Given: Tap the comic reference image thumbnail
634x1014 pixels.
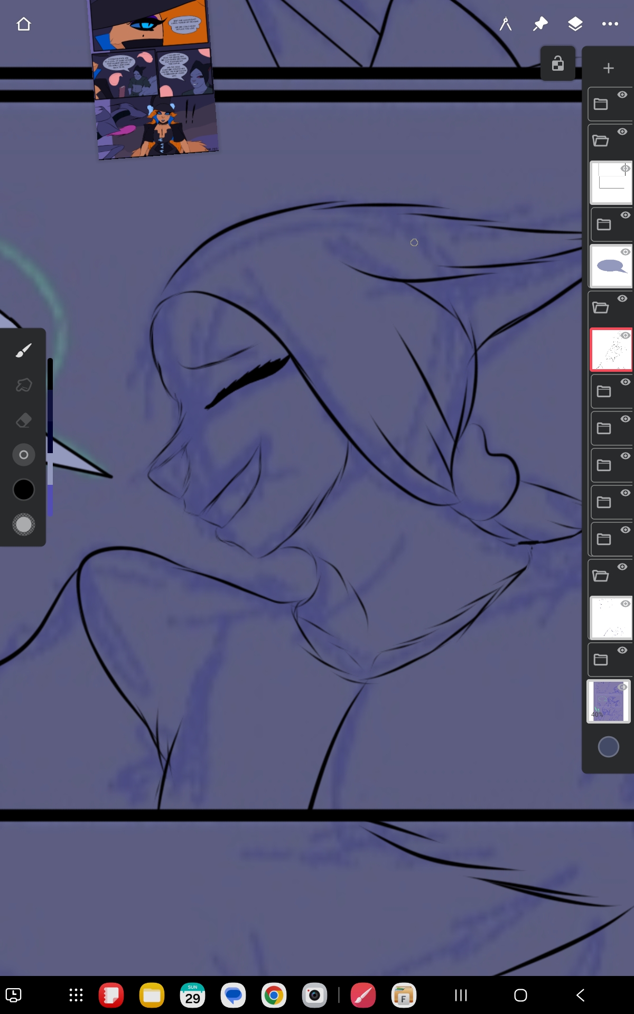Looking at the screenshot, I should pyautogui.click(x=153, y=79).
